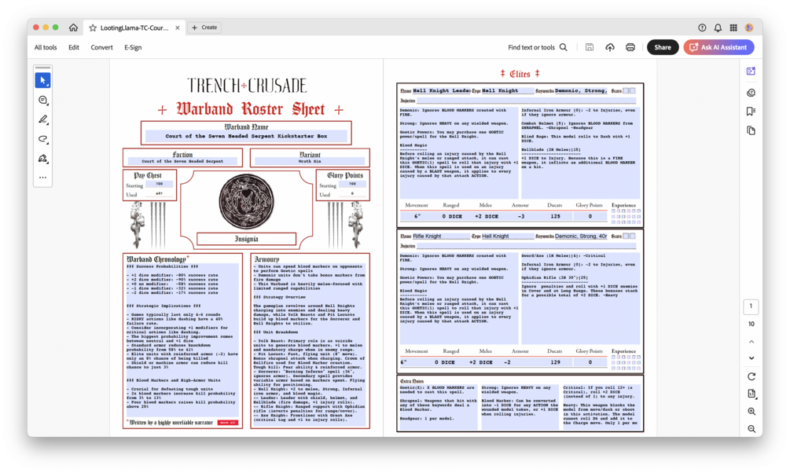The width and height of the screenshot is (790, 473).
Task: Check first Scars box for Rifle Knight
Action: pyautogui.click(x=626, y=236)
